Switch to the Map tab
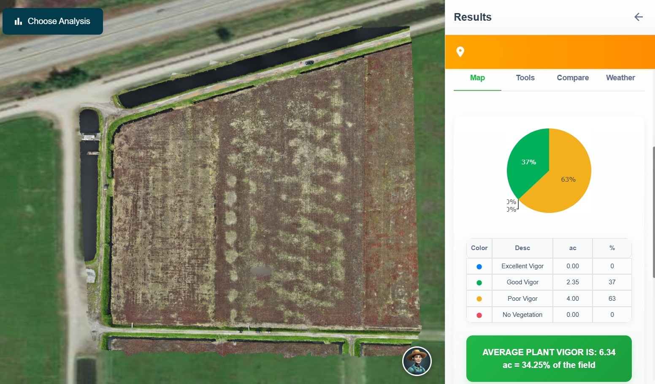655x384 pixels. point(477,78)
